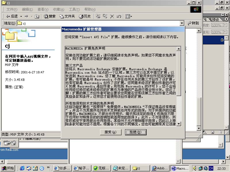Click the fill 100% value field
Image resolution: width=230 pixels, height=172 pixels.
217,32
